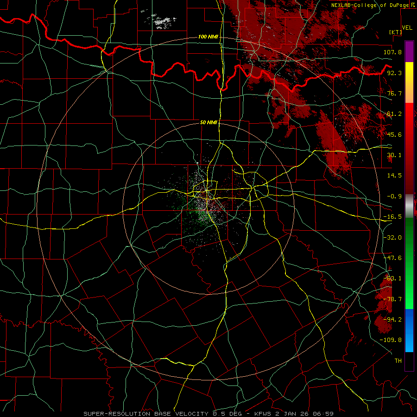The width and height of the screenshot is (417, 417).
Task: Click the 14.5 velocity scale value
Action: [x=394, y=176]
